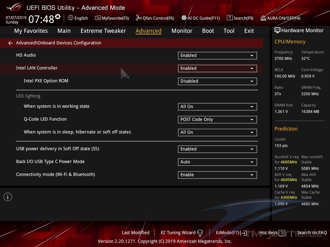The width and height of the screenshot is (330, 247).
Task: Switch to My Favorites tab
Action: click(31, 31)
